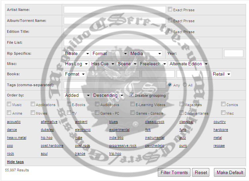Open the Books Format dropdown
This screenshot has width=249, height=181.
[x=75, y=74]
